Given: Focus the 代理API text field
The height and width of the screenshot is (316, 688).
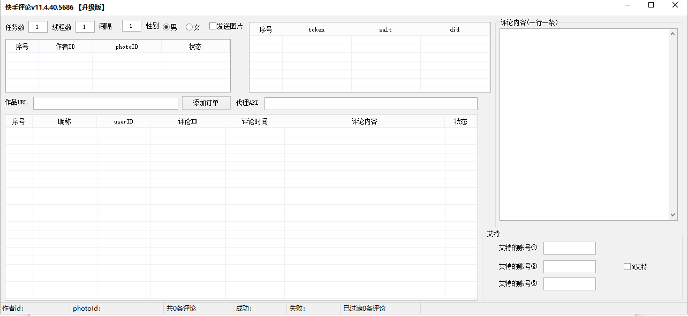Looking at the screenshot, I should (371, 103).
